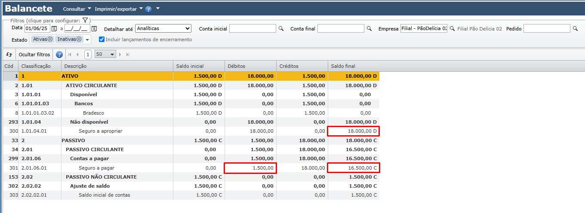The width and height of the screenshot is (585, 213).
Task: Click the search icon beside the Empresa field
Action: [x=452, y=29]
